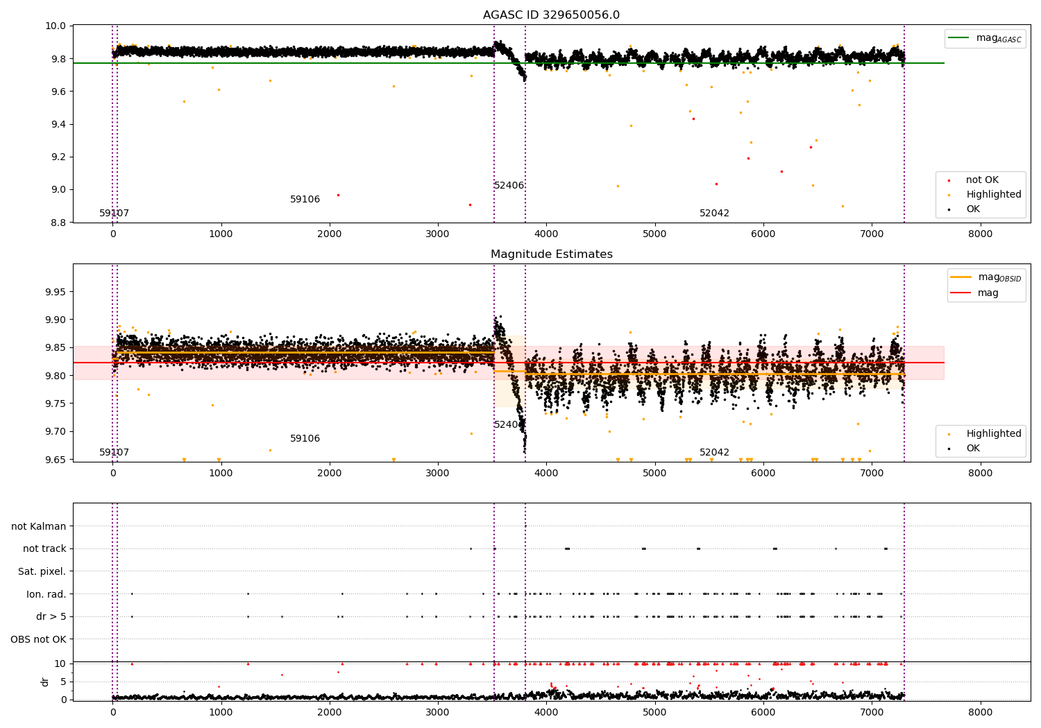This screenshot has height=728, width=1041.
Task: Click 'Highlighted' entry in the top plot legend
Action: click(994, 195)
